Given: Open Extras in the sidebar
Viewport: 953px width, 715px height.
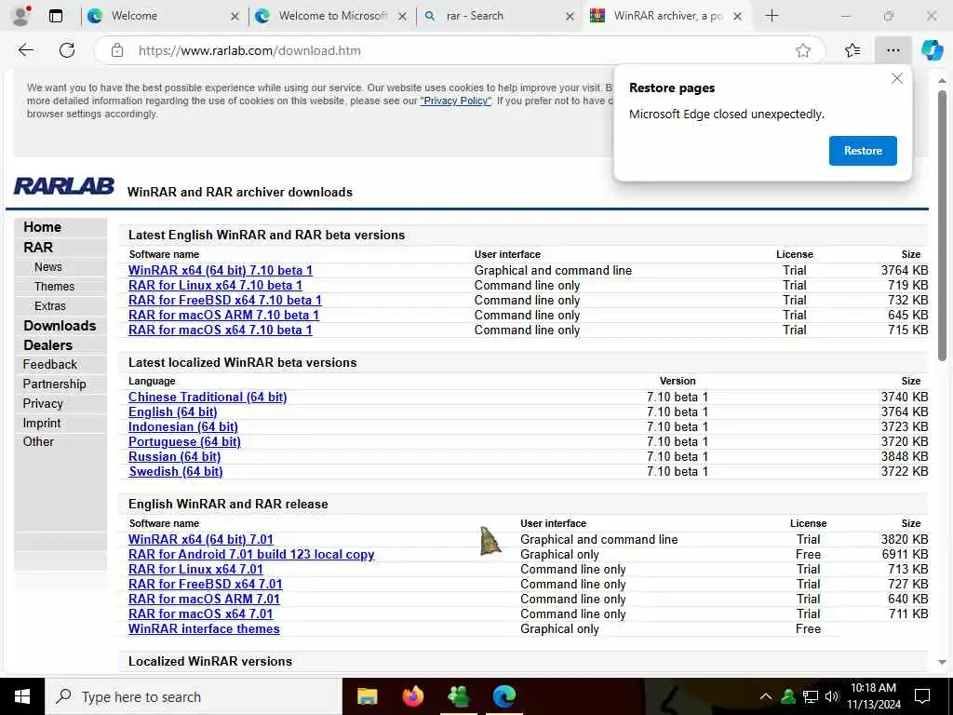Looking at the screenshot, I should click(x=50, y=305).
